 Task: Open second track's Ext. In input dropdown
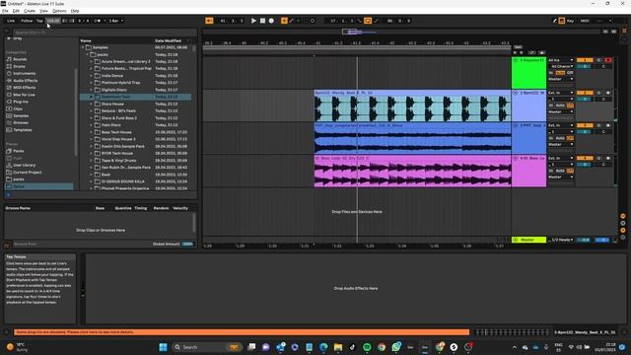coord(561,93)
